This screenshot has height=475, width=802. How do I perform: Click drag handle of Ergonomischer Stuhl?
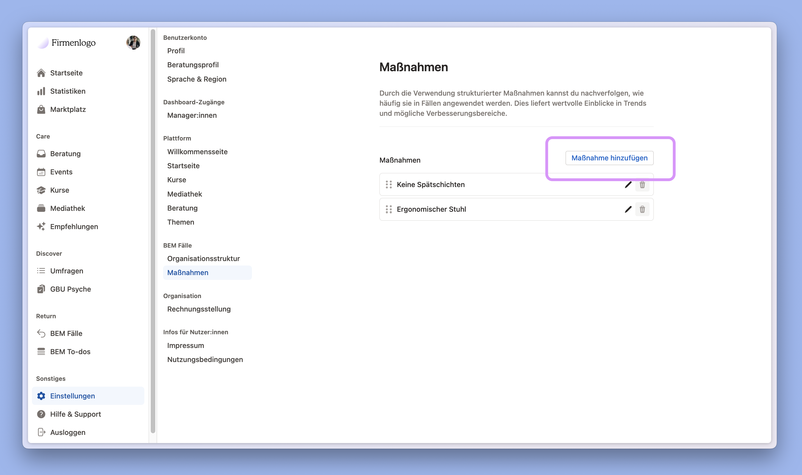[x=388, y=209]
